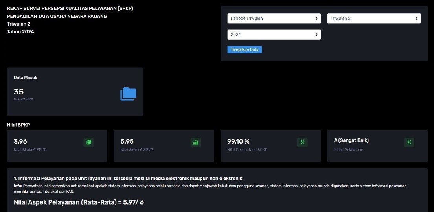The width and height of the screenshot is (434, 212).
Task: Click the Mutu Pelayanan label
Action: pos(348,150)
